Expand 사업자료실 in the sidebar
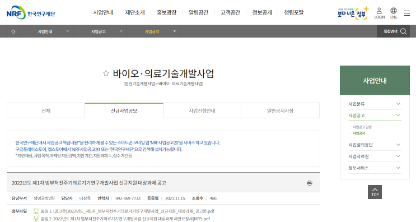416x222 pixels. [375, 156]
